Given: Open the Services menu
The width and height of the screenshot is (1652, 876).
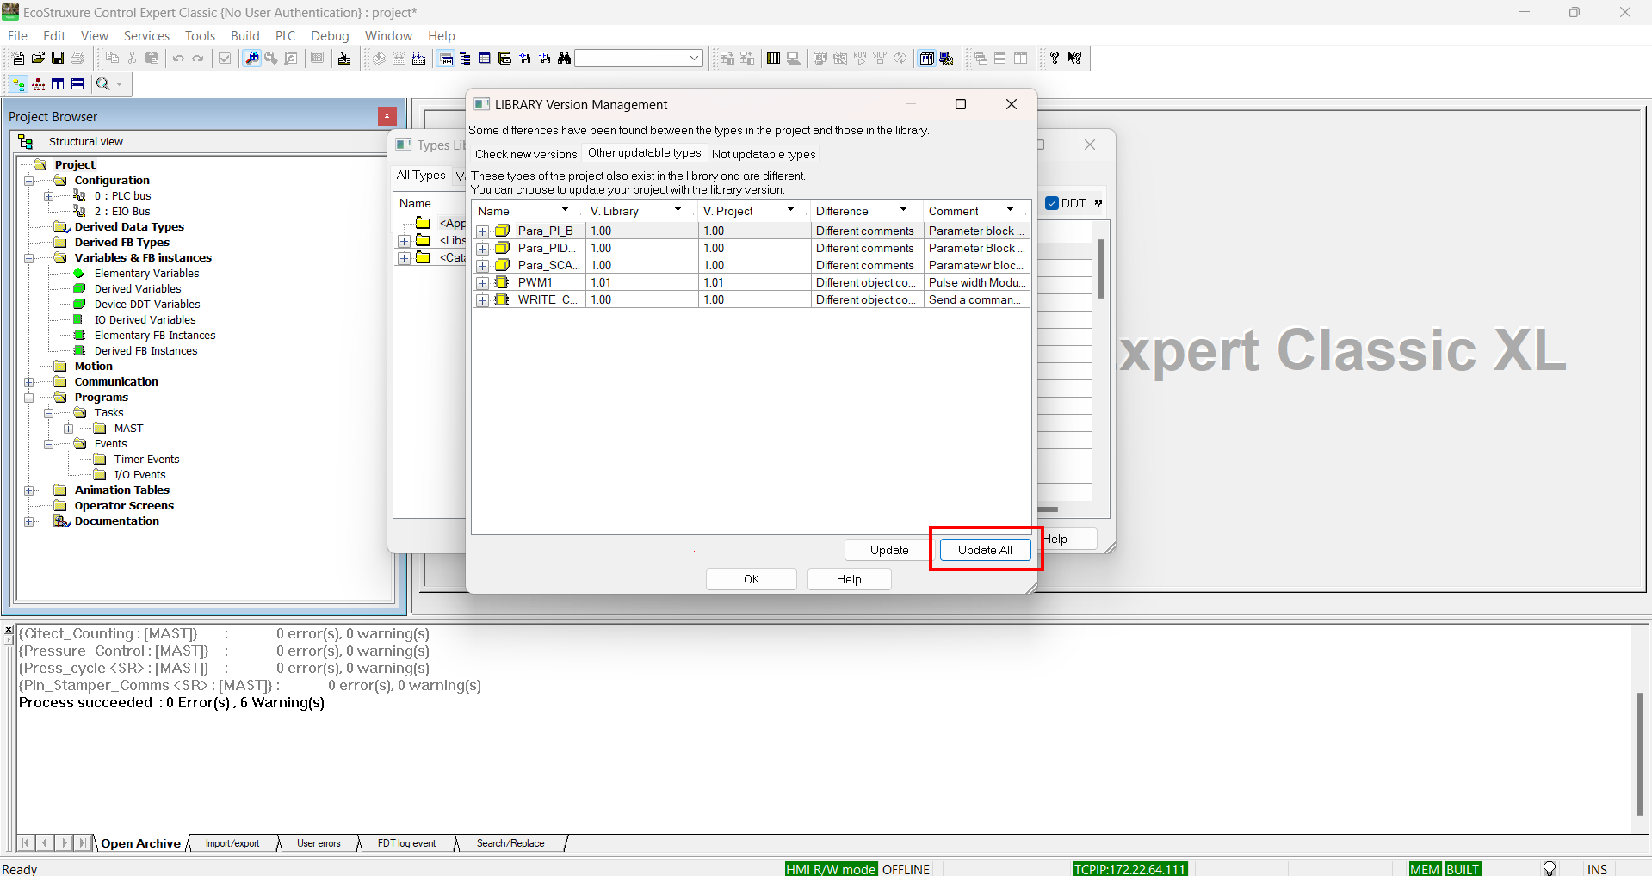Looking at the screenshot, I should click(146, 35).
